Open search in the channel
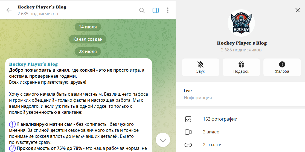 [142, 10]
